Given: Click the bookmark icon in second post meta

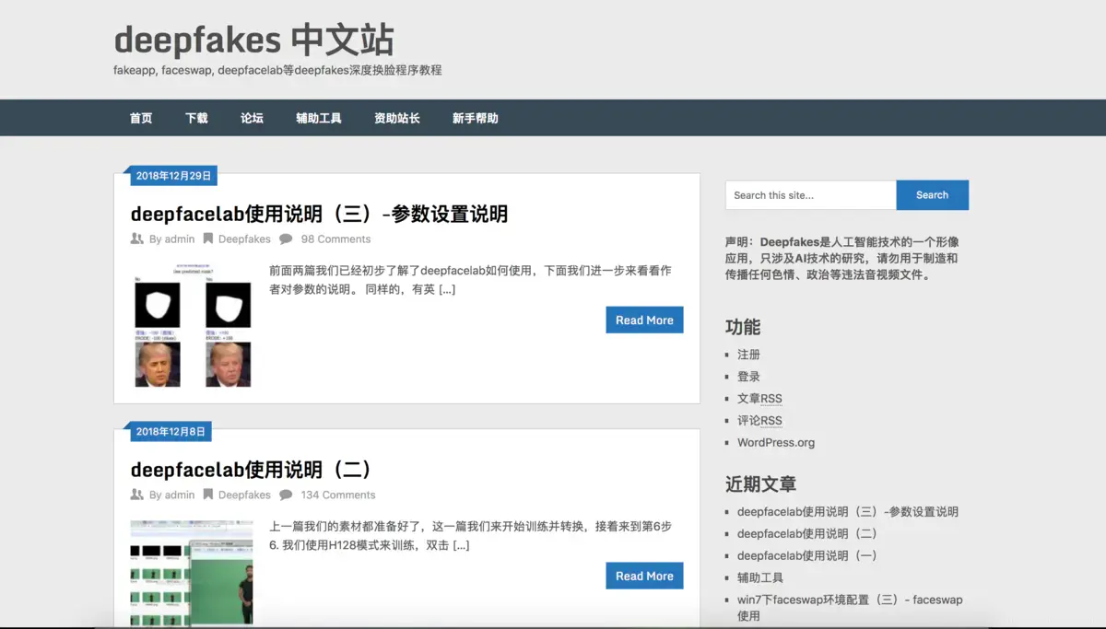Looking at the screenshot, I should [208, 495].
